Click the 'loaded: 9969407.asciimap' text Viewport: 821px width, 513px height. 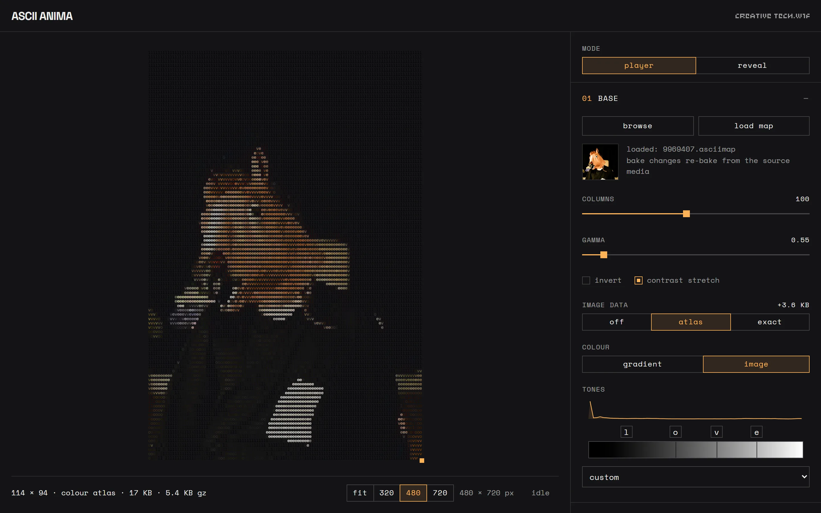(x=681, y=149)
